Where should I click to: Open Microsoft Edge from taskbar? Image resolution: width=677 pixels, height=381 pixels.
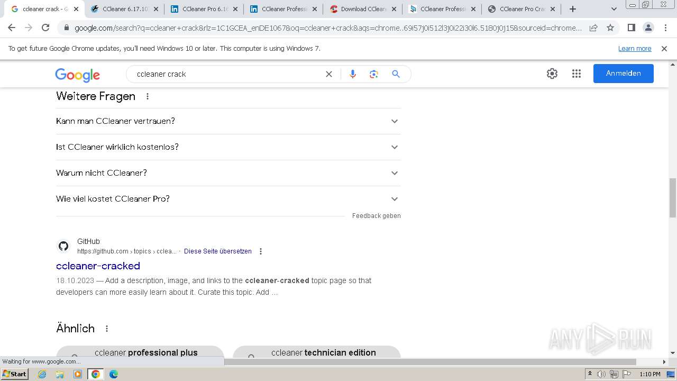[113, 374]
